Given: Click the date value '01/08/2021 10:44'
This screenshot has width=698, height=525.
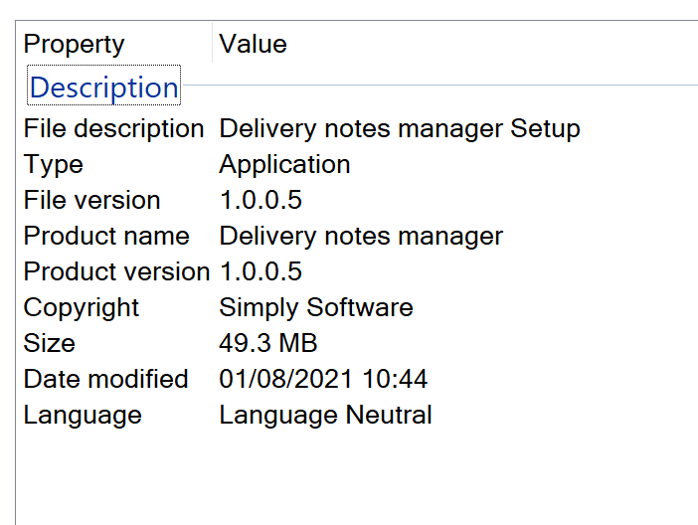Looking at the screenshot, I should point(323,380).
